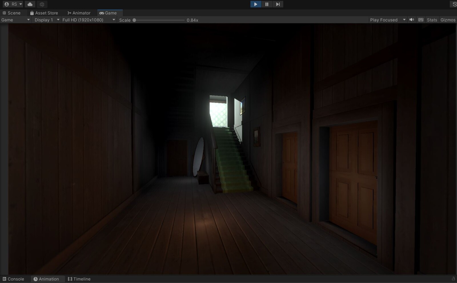Toggle Mute Audio speaker icon
457x283 pixels.
[x=412, y=20]
